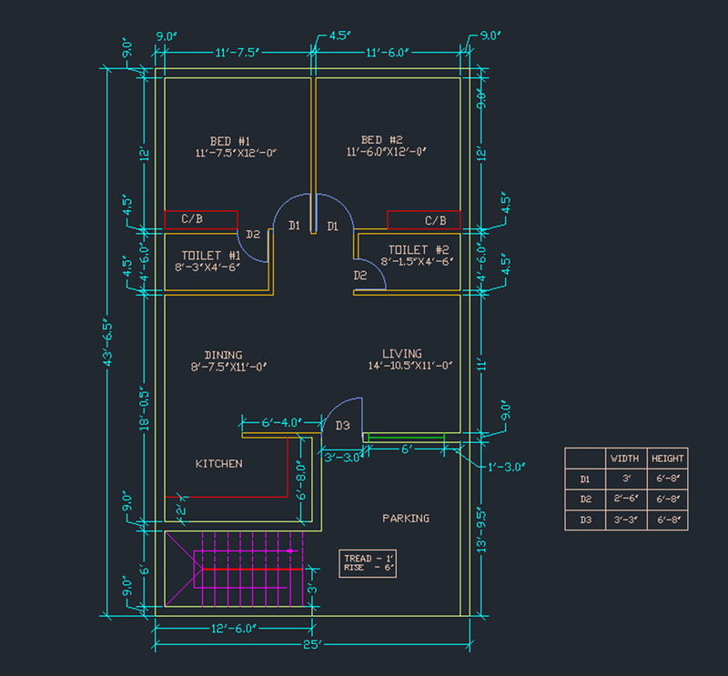Select the 3'-3.0" door dimension text
Image resolution: width=728 pixels, height=676 pixels.
click(x=344, y=458)
